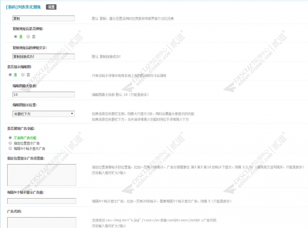Open the 缩略图显示位置 dropdown

tap(44, 114)
